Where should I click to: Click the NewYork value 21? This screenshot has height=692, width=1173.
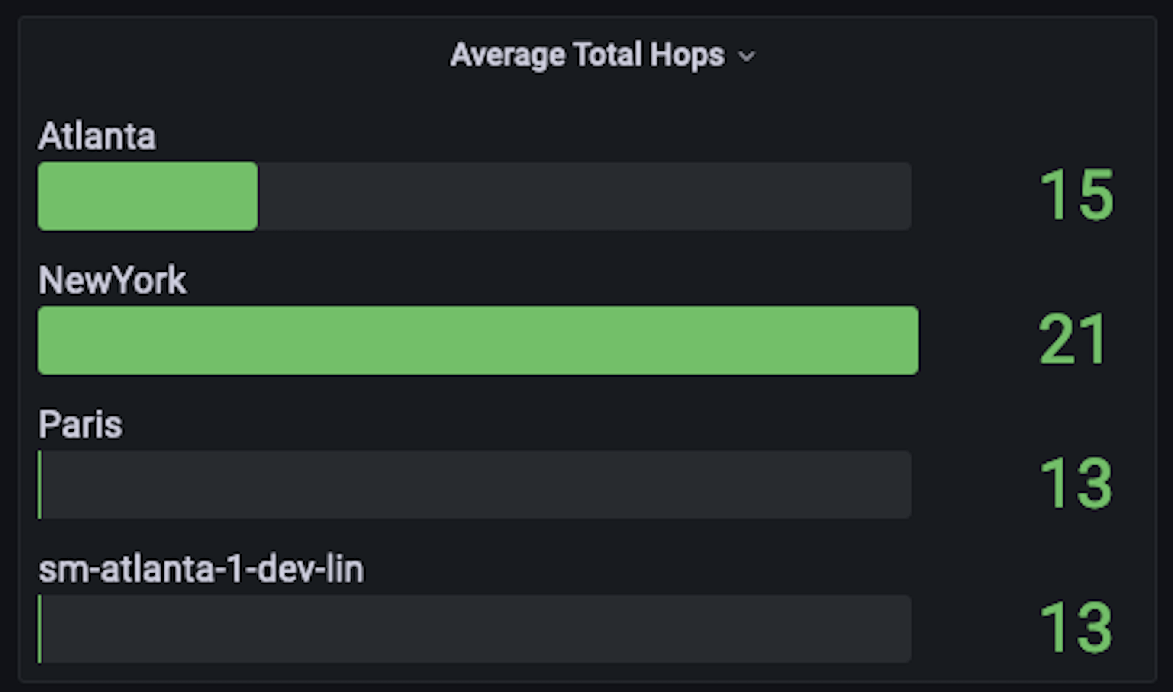1071,339
